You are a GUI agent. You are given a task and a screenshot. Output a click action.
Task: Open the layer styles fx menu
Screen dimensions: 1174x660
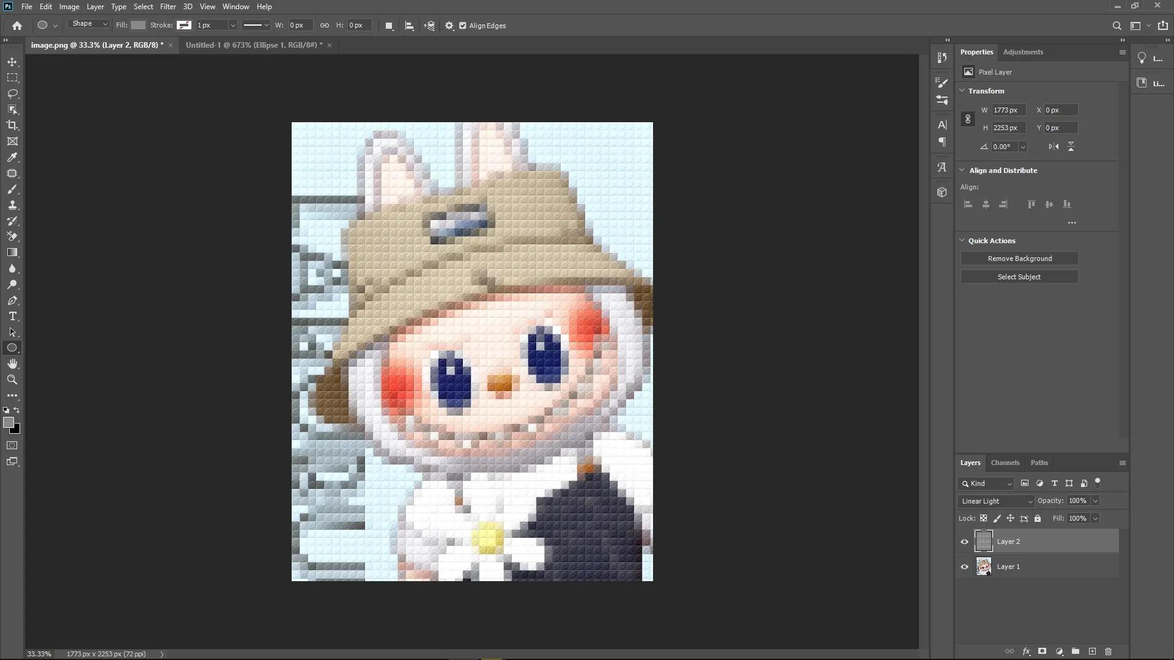1026,651
